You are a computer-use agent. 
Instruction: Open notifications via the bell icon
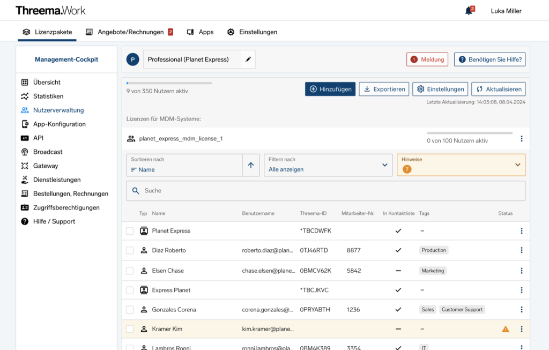(468, 10)
